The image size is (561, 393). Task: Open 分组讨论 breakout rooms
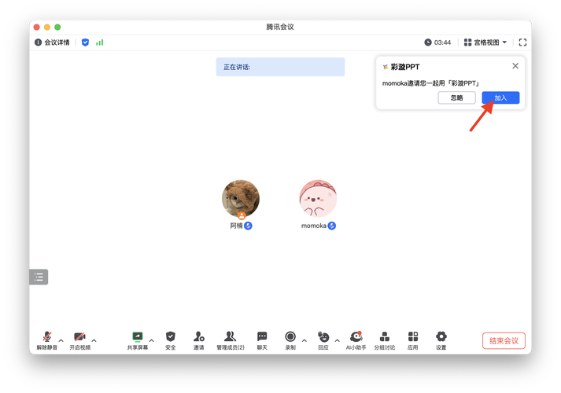click(x=385, y=340)
